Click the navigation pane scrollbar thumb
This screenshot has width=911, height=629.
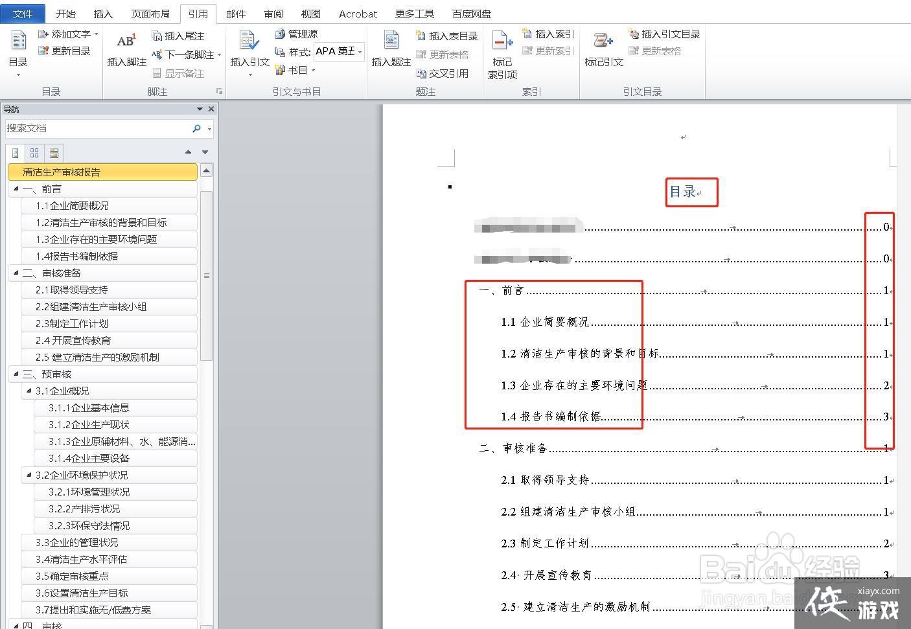207,275
